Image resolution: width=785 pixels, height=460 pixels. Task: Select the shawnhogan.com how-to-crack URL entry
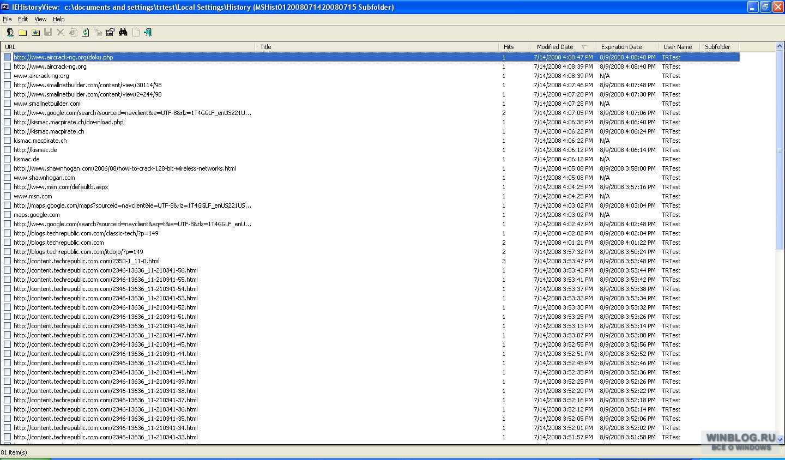tap(125, 168)
